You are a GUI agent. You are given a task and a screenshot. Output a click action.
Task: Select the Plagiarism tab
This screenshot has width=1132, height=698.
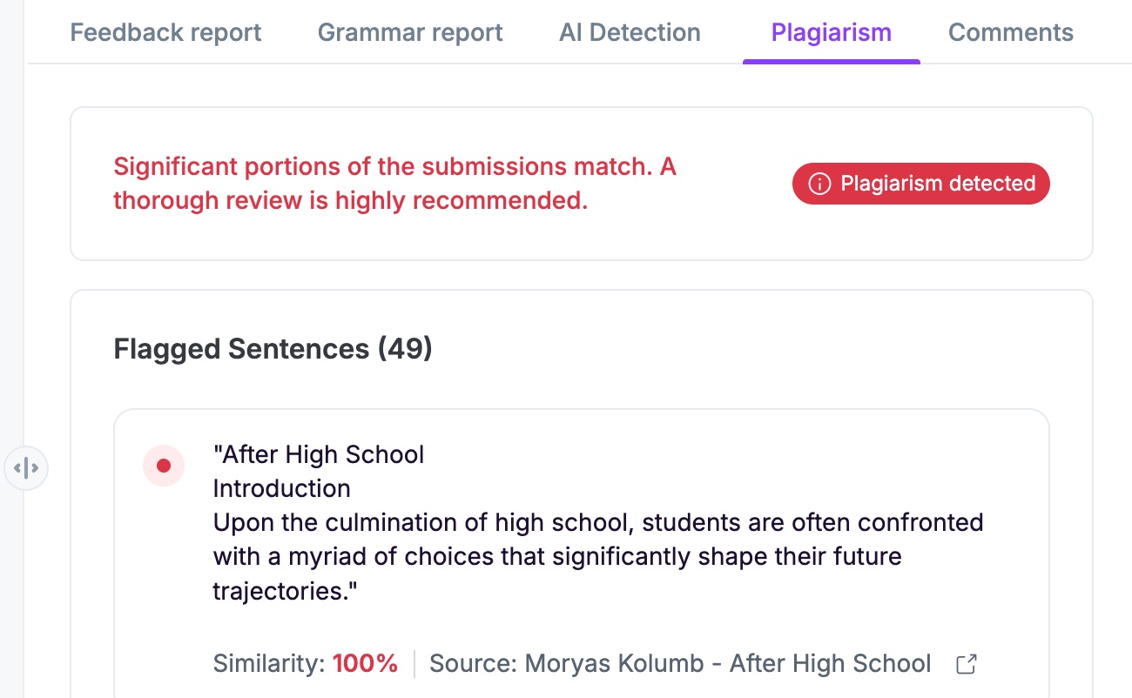pyautogui.click(x=831, y=33)
